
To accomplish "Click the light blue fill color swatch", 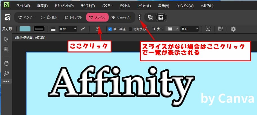I will [25, 29].
